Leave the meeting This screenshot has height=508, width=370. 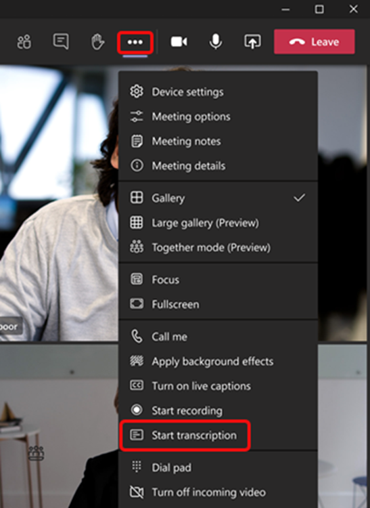(315, 41)
